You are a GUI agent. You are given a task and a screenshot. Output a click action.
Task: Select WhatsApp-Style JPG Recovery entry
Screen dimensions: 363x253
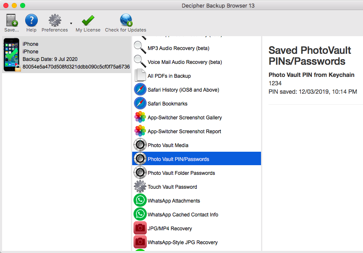point(196,242)
